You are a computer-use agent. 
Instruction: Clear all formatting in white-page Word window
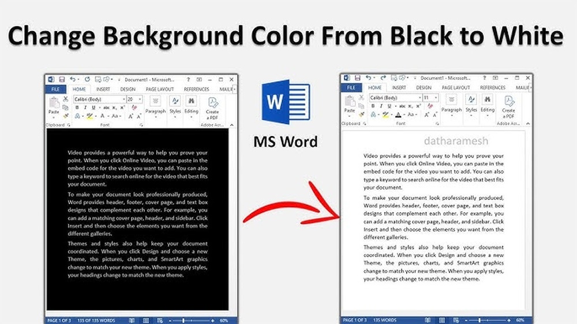point(430,106)
